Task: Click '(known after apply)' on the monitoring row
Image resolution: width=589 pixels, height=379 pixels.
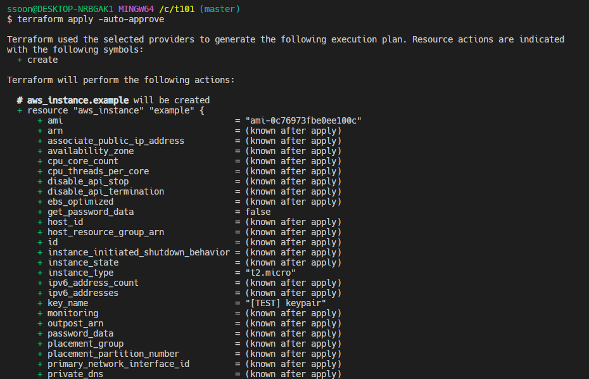Action: click(x=293, y=314)
